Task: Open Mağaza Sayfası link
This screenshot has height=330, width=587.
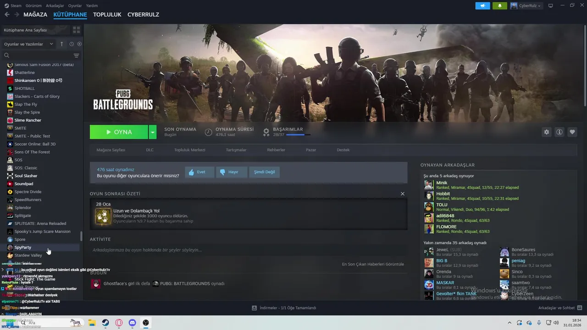Action: (111, 150)
